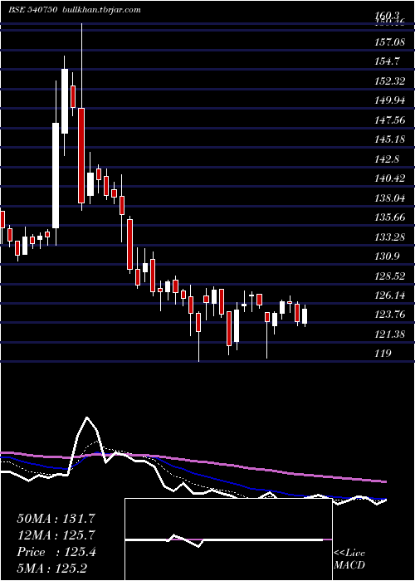
Task: Click the 130.9 price axis label
Action: [387, 256]
